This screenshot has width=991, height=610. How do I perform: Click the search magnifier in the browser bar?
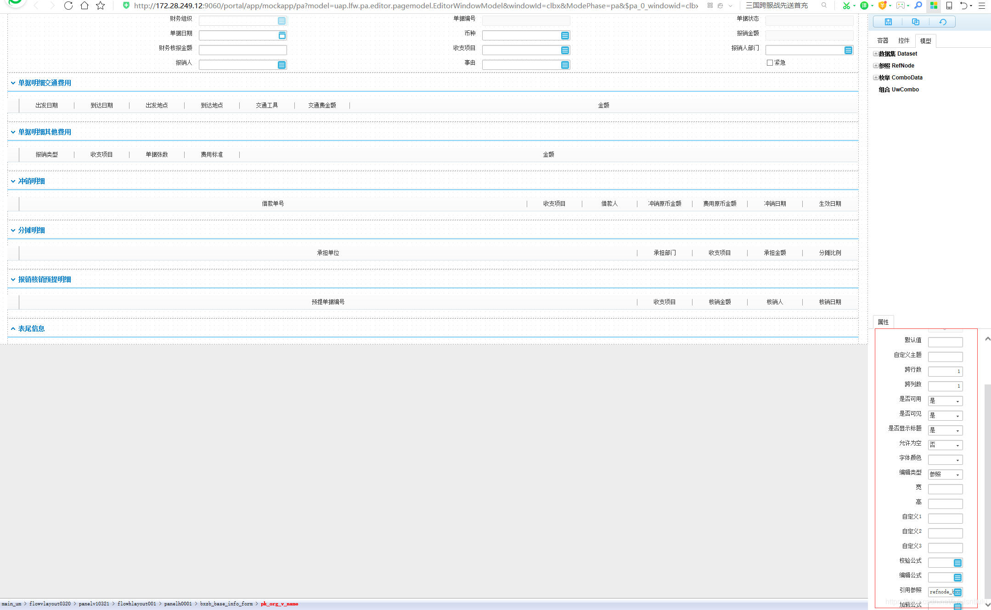pos(824,6)
